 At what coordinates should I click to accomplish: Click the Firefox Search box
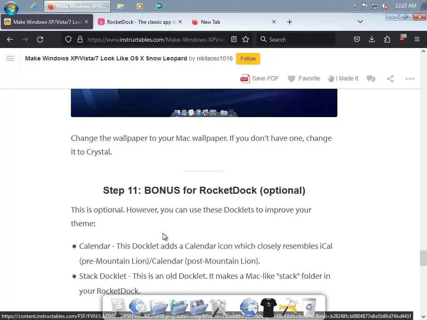(296, 40)
